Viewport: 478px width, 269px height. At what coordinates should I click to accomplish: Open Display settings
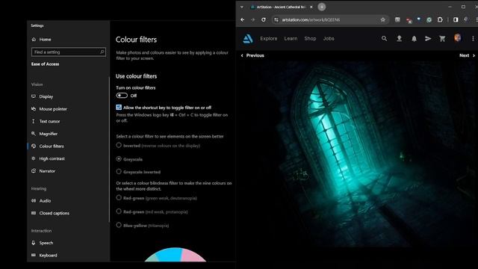coord(42,96)
